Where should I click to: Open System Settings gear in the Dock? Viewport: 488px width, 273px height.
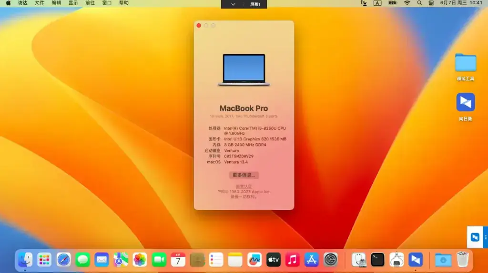(x=331, y=260)
